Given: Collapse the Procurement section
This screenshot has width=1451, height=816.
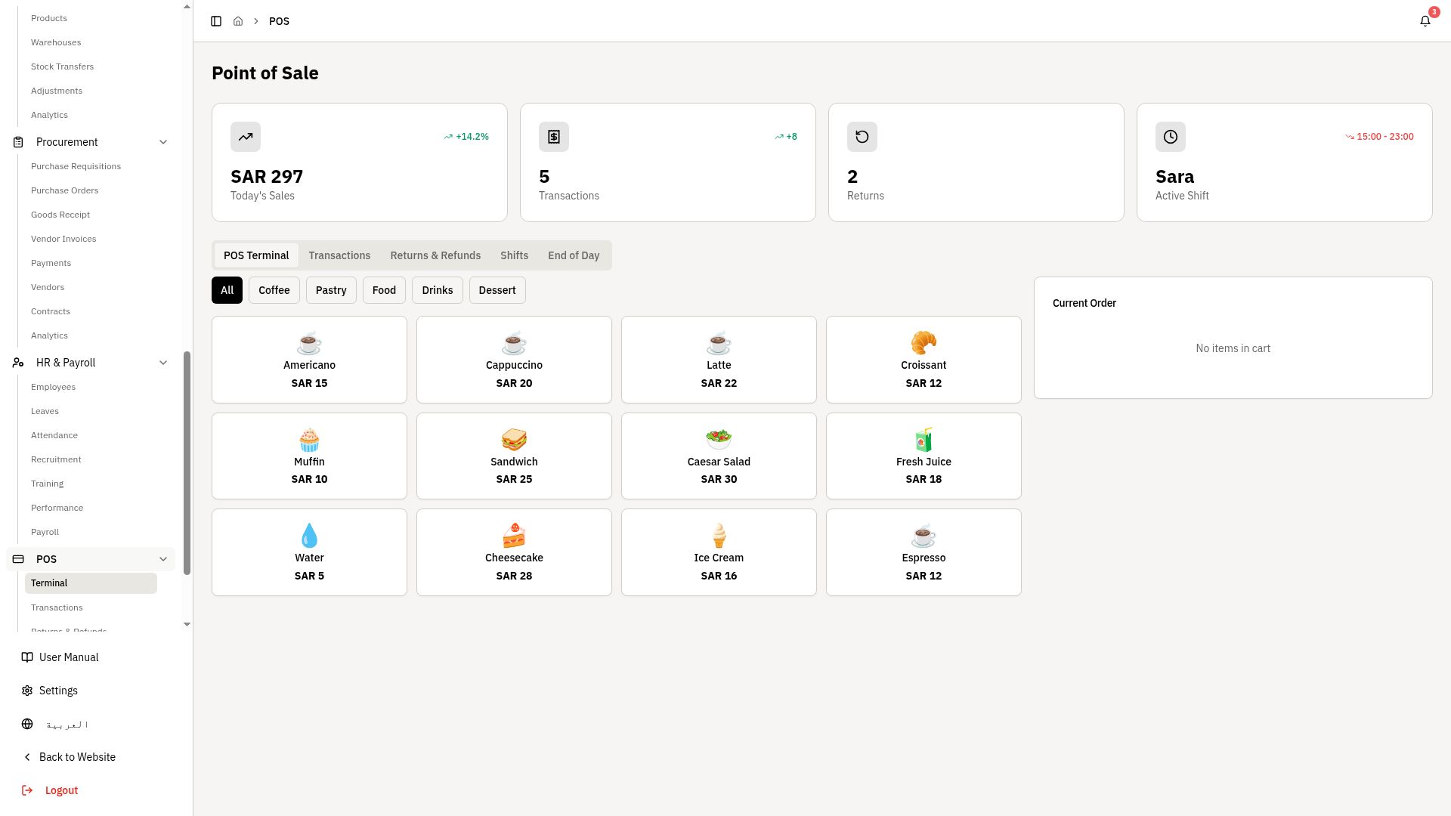Looking at the screenshot, I should (163, 142).
